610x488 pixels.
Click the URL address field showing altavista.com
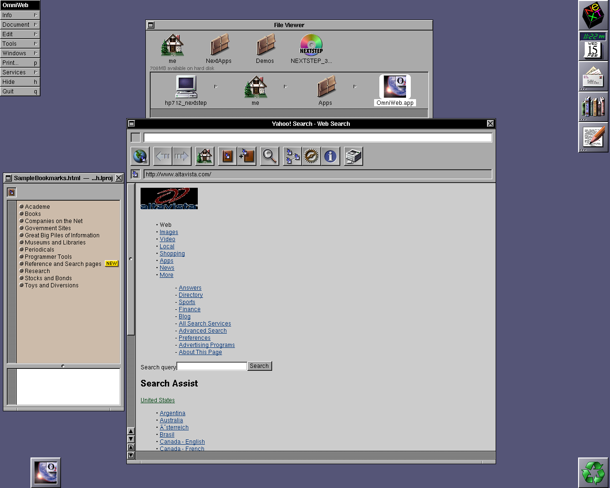pos(318,174)
